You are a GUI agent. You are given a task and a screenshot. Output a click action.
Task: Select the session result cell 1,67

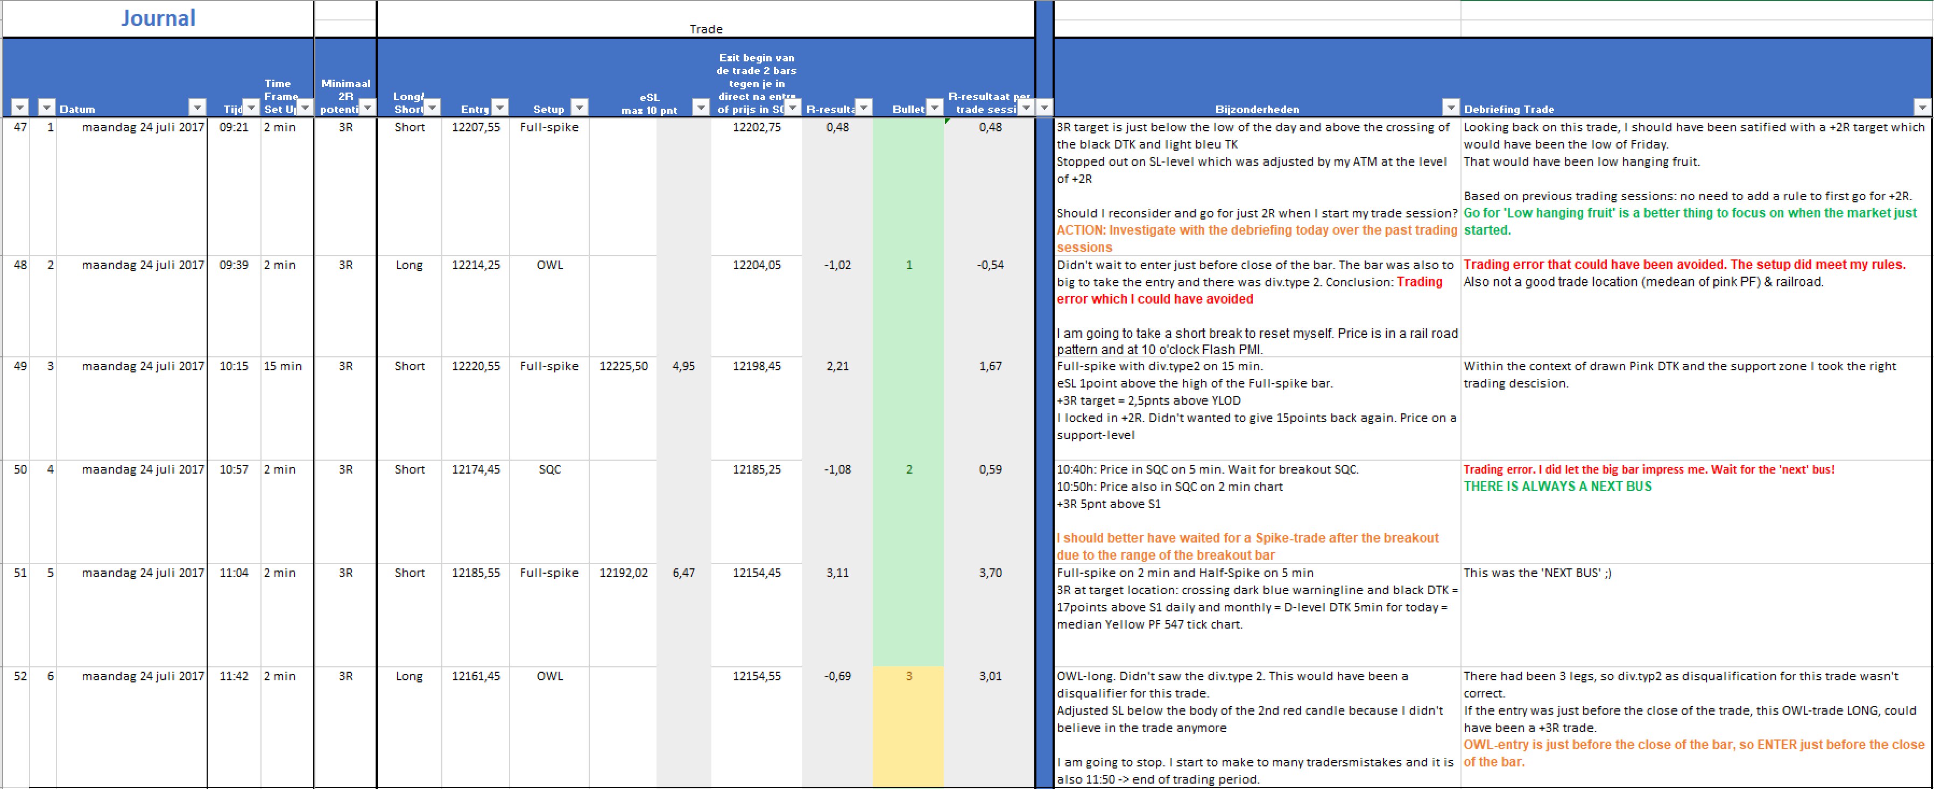click(990, 408)
